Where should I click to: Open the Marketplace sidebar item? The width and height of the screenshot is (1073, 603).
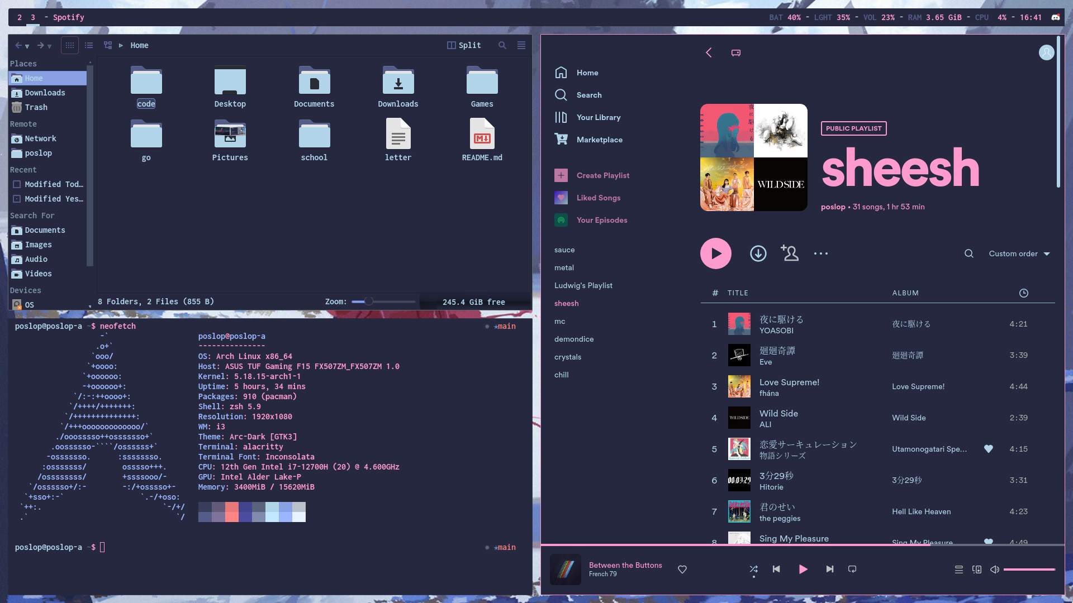[x=599, y=140]
